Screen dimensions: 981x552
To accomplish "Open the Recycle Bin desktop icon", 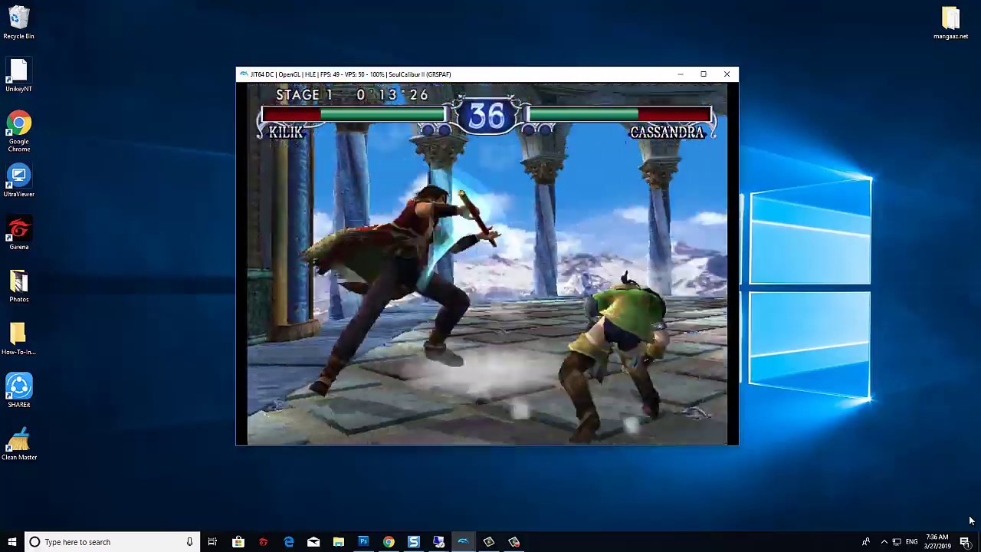I will click(x=18, y=23).
